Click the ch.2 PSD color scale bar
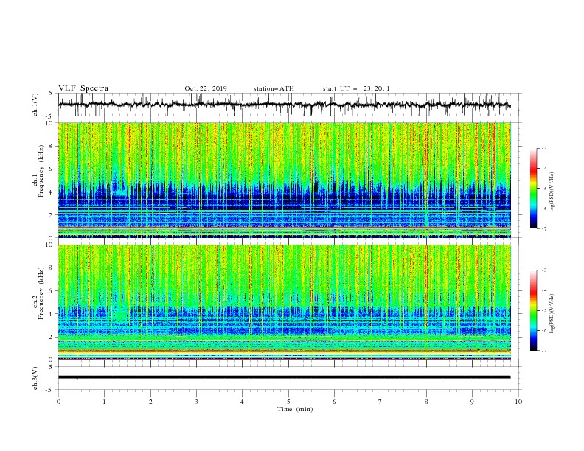This screenshot has width=584, height=451. click(533, 310)
